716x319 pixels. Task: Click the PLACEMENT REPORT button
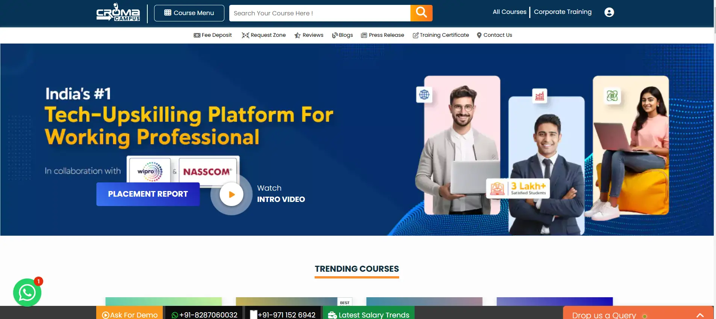click(148, 194)
